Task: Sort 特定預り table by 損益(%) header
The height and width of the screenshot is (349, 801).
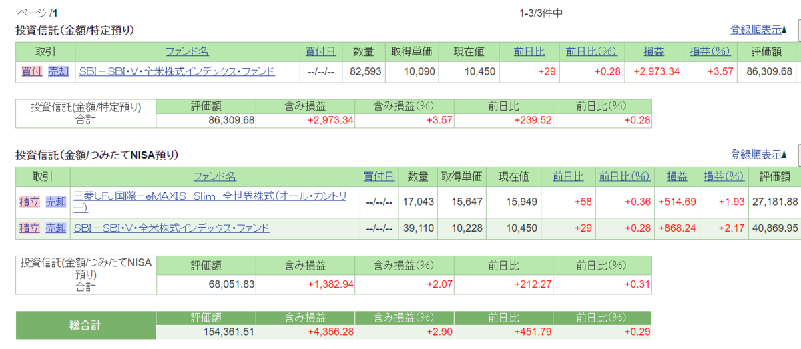Action: [x=710, y=51]
